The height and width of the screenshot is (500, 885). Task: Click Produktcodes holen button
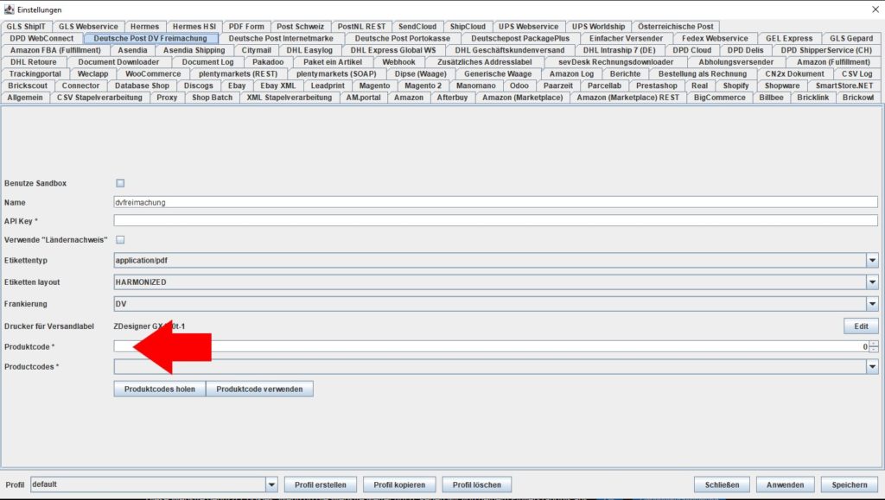[160, 389]
